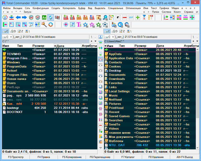Open the Выделить menu
The width and height of the screenshot is (201, 161).
click(x=100, y=8)
